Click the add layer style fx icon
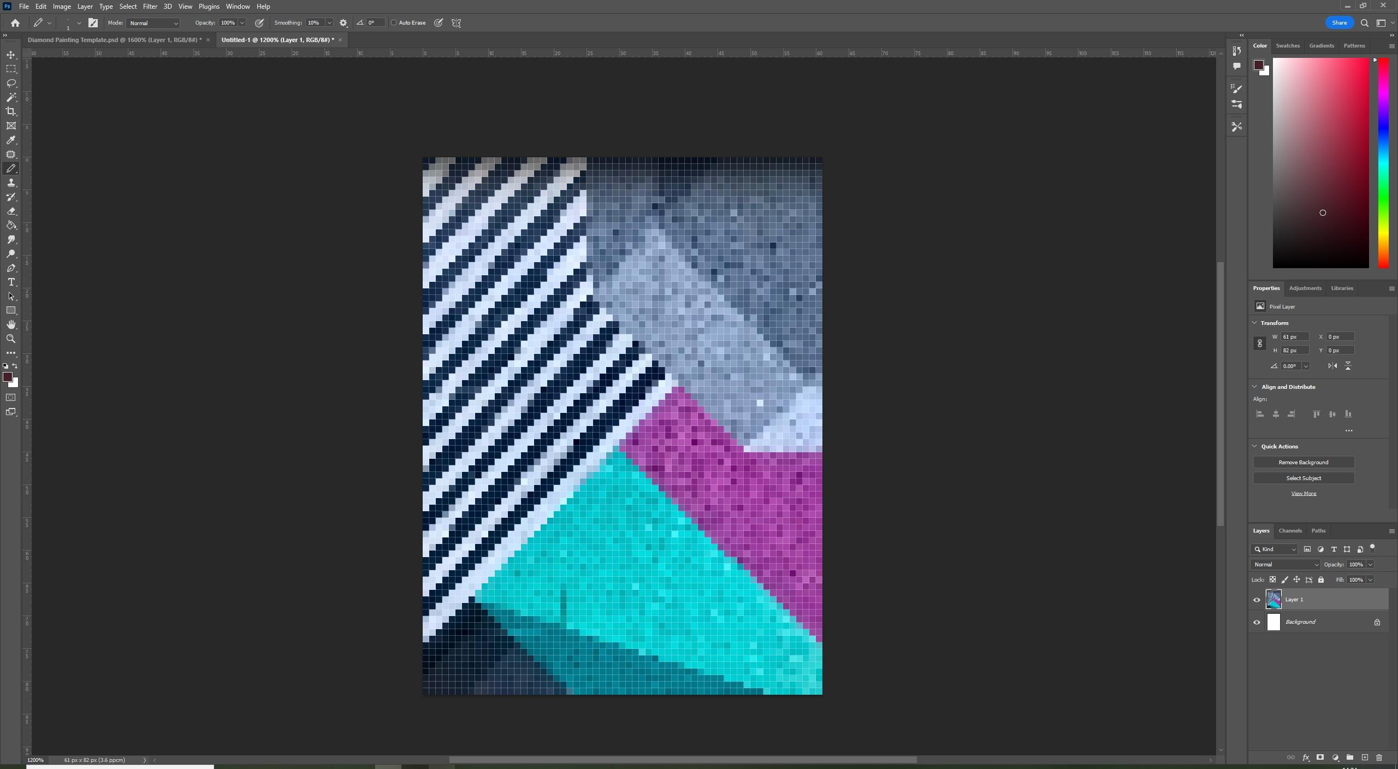Screen dimensions: 1398x769 coord(1306,758)
